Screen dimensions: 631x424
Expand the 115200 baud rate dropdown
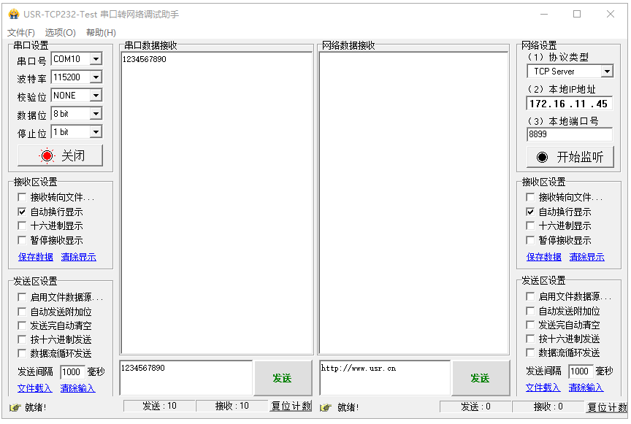tap(96, 77)
